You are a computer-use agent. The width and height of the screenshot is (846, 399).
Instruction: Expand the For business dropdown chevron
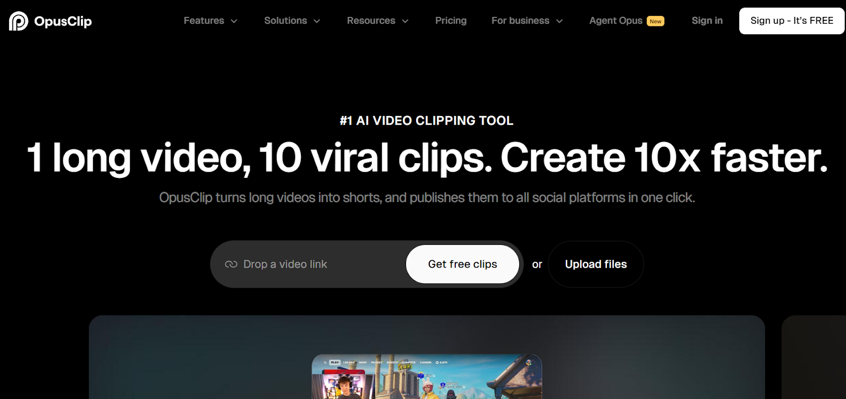pos(559,21)
